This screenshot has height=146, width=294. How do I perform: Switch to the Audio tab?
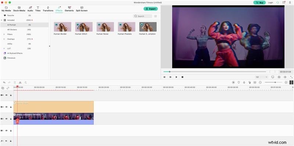(30, 9)
